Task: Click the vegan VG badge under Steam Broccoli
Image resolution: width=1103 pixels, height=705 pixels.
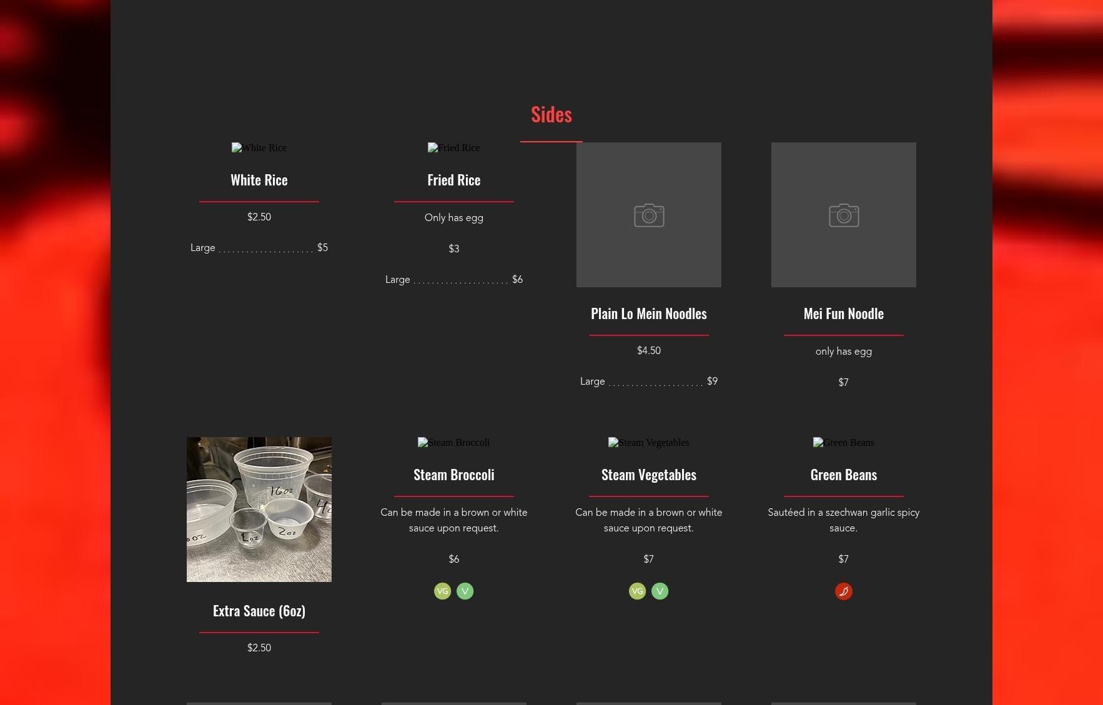Action: (x=442, y=591)
